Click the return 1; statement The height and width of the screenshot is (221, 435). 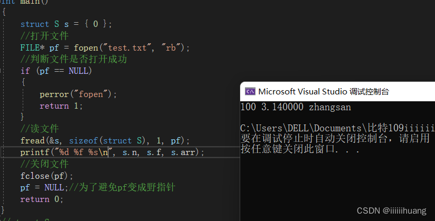click(x=61, y=106)
